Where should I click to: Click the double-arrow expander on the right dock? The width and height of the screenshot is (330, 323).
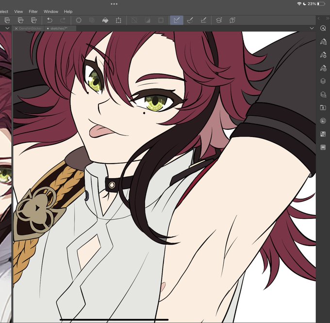pyautogui.click(x=327, y=18)
